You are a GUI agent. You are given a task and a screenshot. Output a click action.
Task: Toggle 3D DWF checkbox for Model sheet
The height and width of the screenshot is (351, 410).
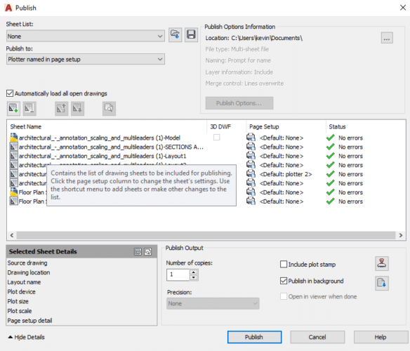216,138
